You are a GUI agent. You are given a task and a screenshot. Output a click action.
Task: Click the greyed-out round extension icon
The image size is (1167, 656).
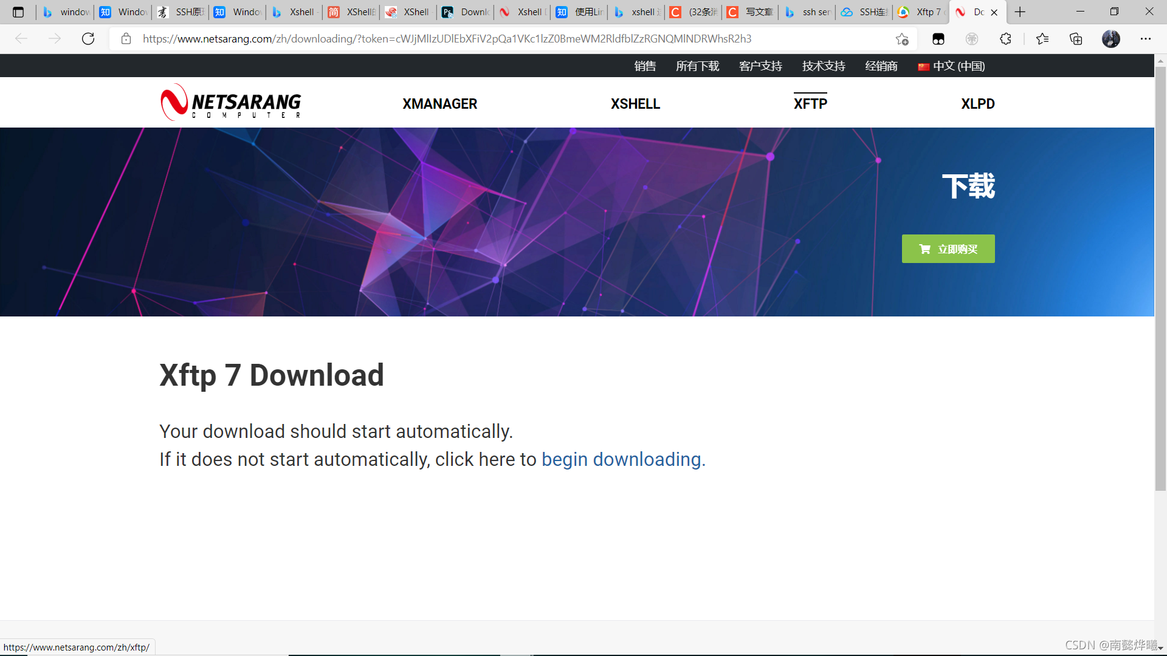click(972, 39)
